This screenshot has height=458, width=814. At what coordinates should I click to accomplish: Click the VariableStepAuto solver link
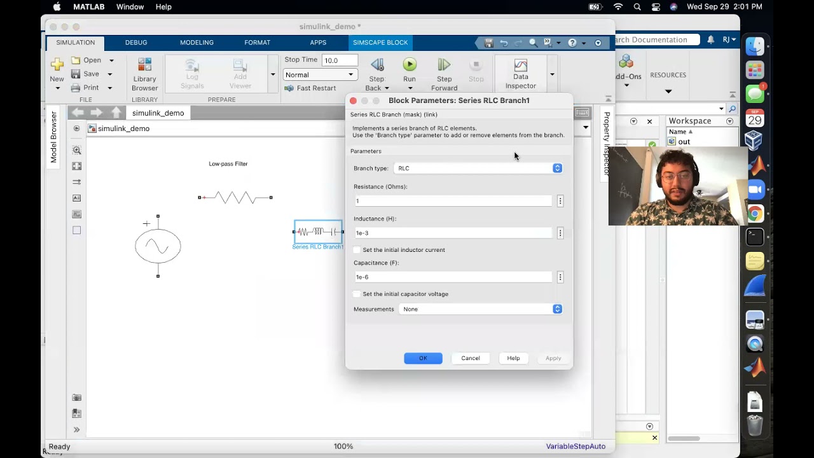point(576,447)
